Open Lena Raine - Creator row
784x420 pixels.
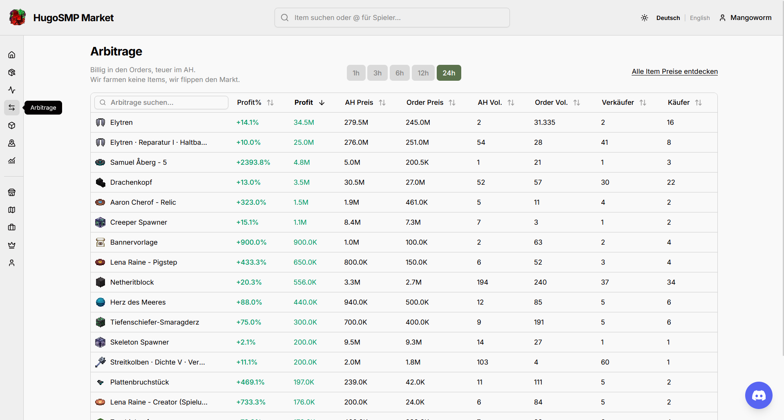coord(404,402)
